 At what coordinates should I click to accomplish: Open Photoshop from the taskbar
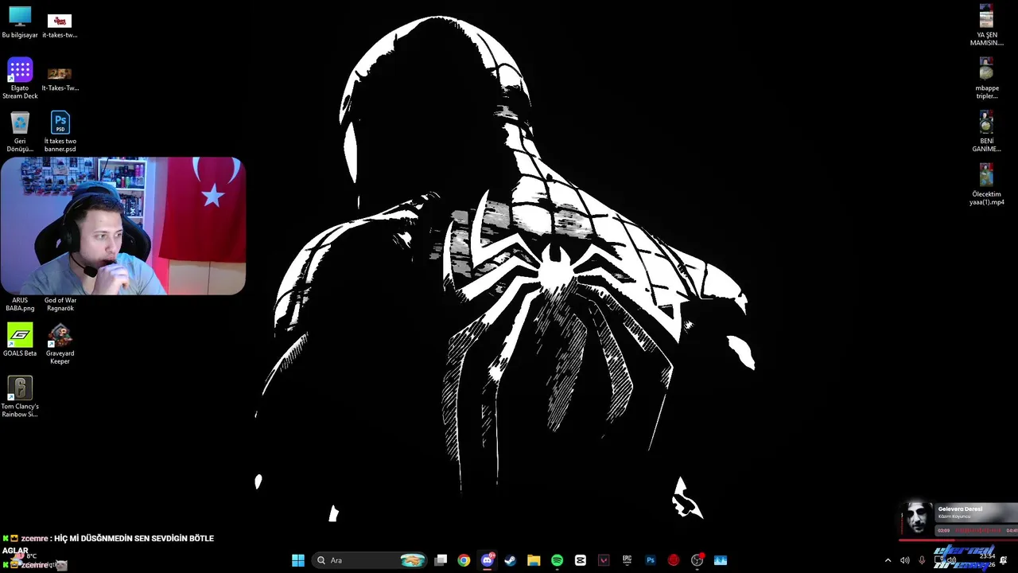tap(650, 560)
